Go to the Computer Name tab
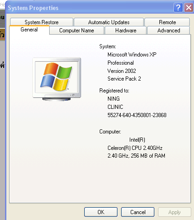Screen dimensions: 194x220 [77, 31]
